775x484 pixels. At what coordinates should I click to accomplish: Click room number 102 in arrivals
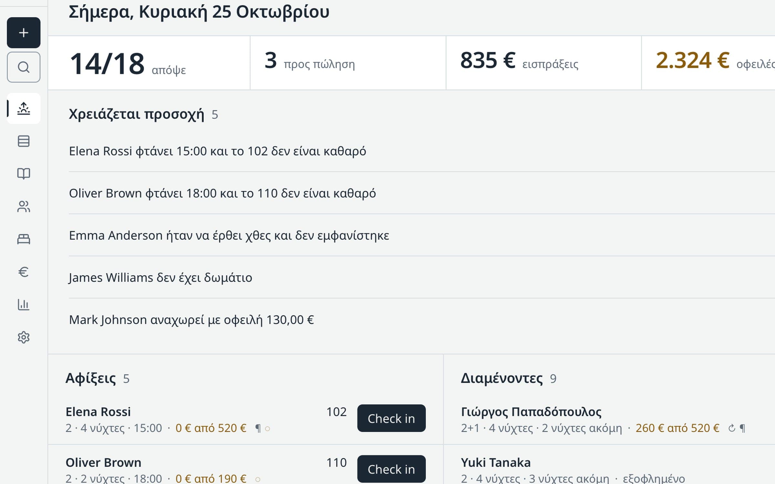pyautogui.click(x=336, y=412)
